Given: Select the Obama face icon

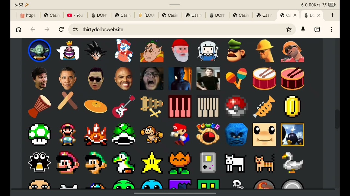Looking at the screenshot, I should (68, 79).
